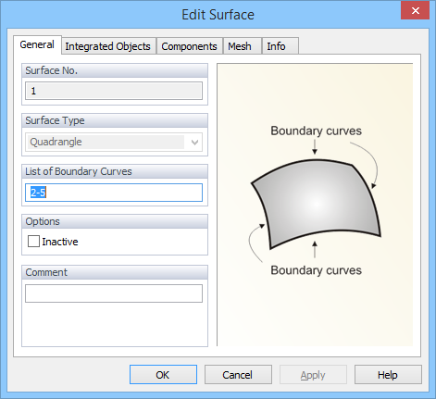Open the Integrated Objects tab
Image resolution: width=436 pixels, height=399 pixels.
108,46
